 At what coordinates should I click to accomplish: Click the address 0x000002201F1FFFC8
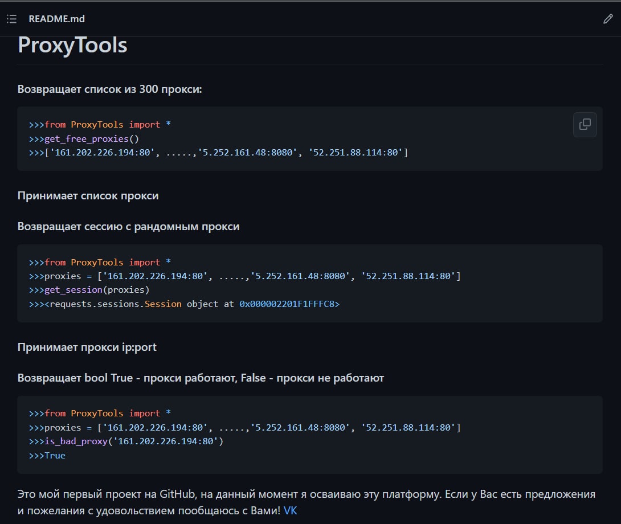pos(289,304)
